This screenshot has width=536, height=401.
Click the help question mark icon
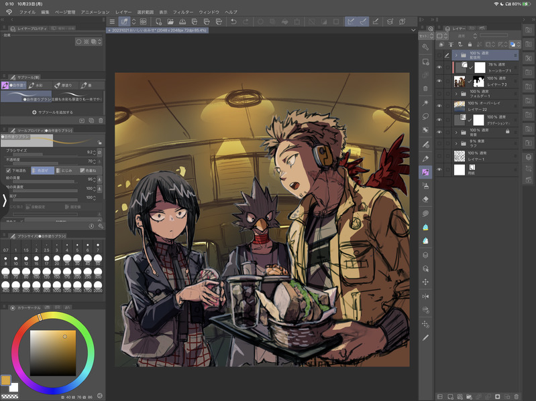click(403, 21)
